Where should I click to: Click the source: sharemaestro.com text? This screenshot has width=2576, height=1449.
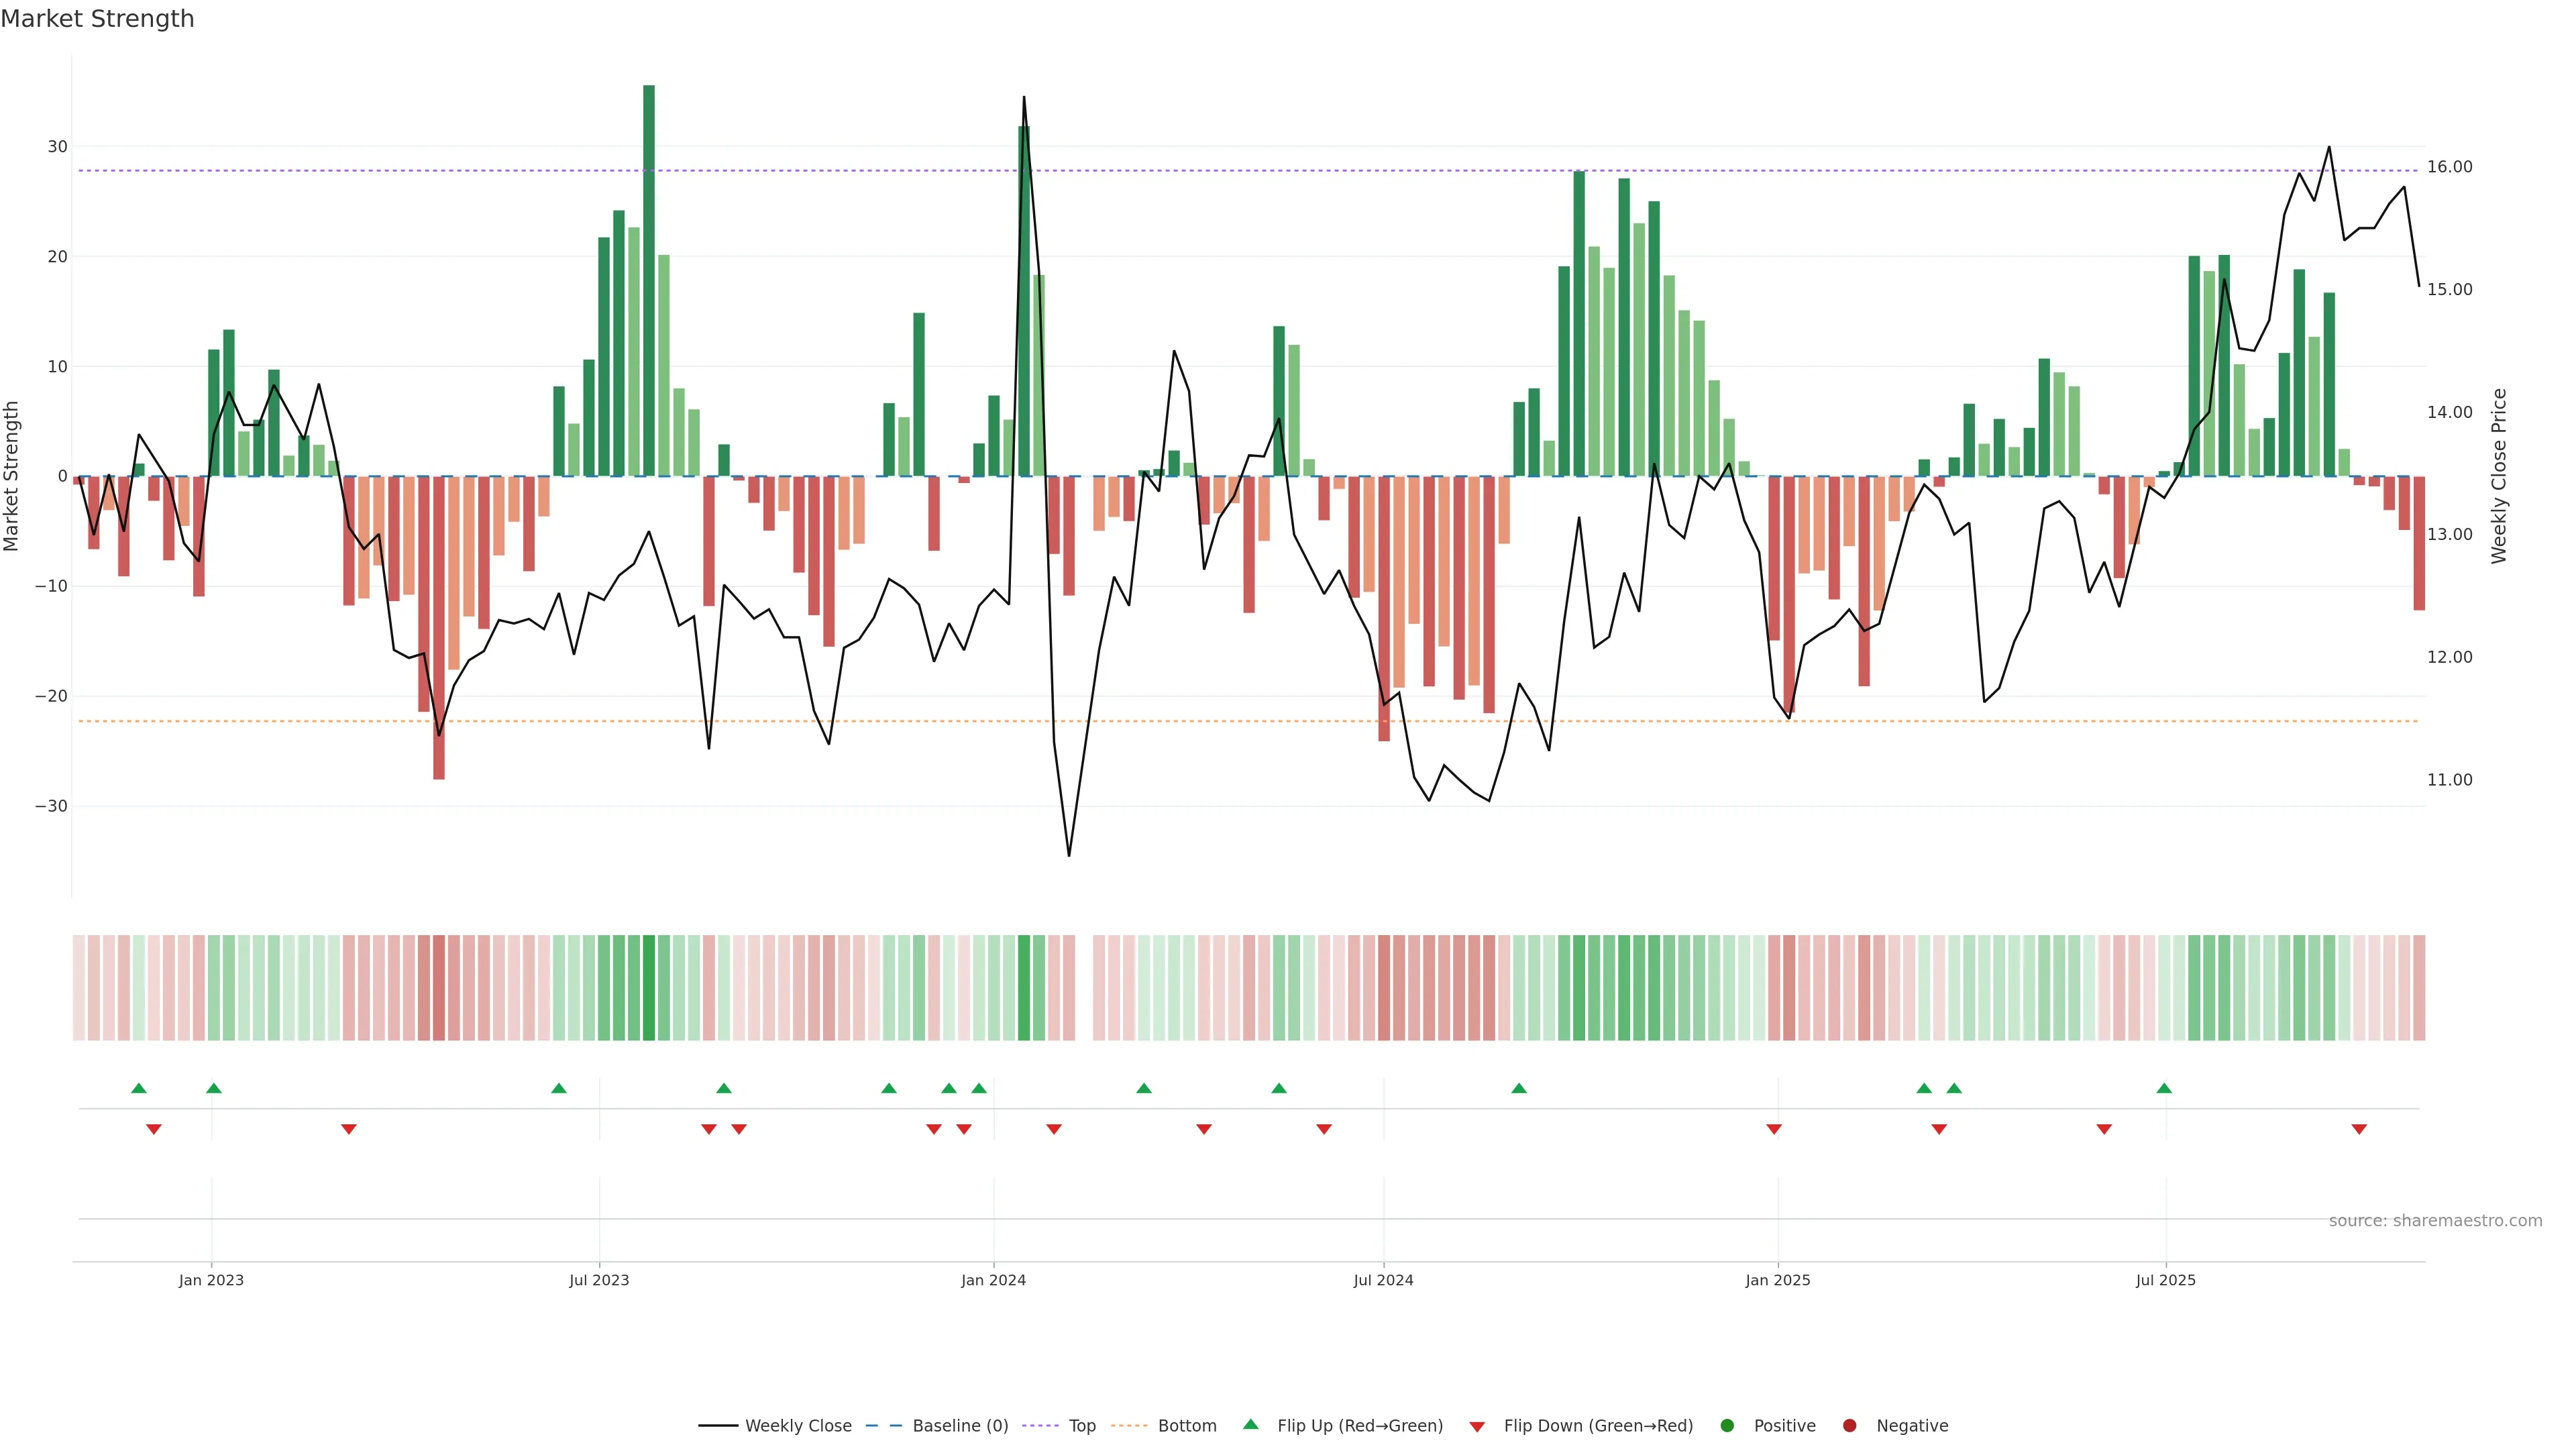[x=2435, y=1220]
